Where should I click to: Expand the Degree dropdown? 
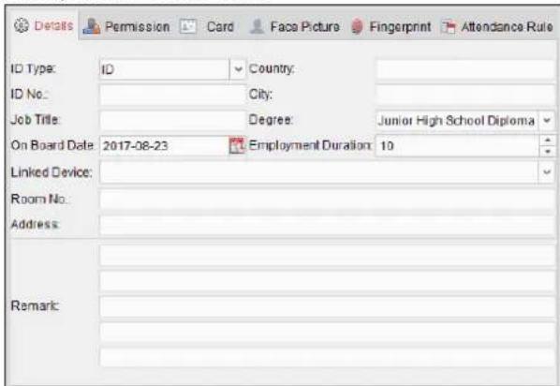pos(547,120)
